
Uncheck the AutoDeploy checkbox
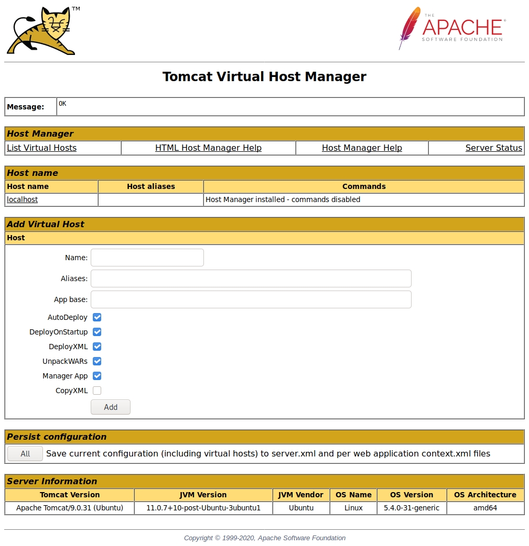click(x=97, y=317)
